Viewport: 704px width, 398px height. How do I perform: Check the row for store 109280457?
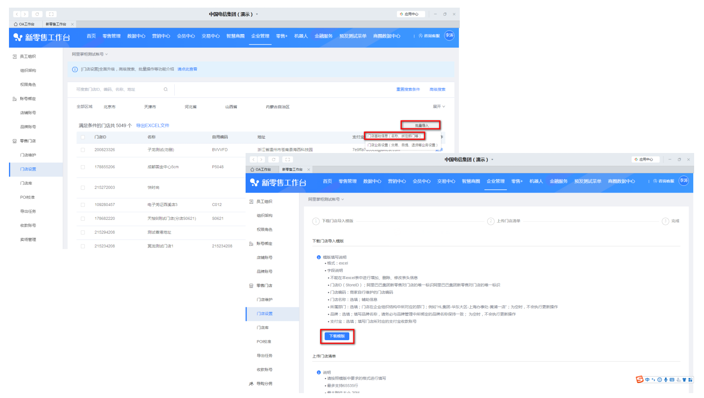coord(83,205)
